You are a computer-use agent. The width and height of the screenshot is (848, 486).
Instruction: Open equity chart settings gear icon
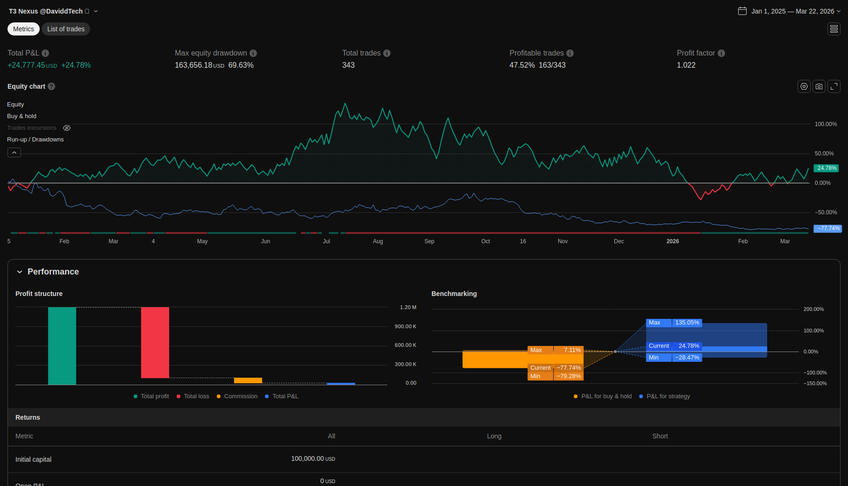click(804, 86)
